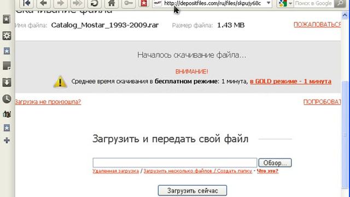The height and width of the screenshot is (197, 350).
Task: Add a panel with the plus icon
Action: 7,140
